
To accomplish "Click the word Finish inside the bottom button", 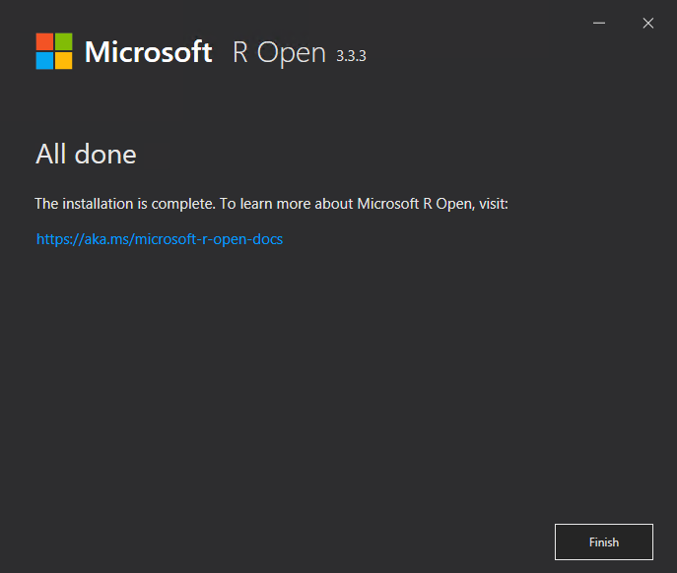I will click(x=604, y=541).
